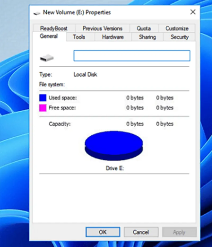Click the large drive icon beside name field
The width and height of the screenshot is (212, 247).
pyautogui.click(x=47, y=58)
